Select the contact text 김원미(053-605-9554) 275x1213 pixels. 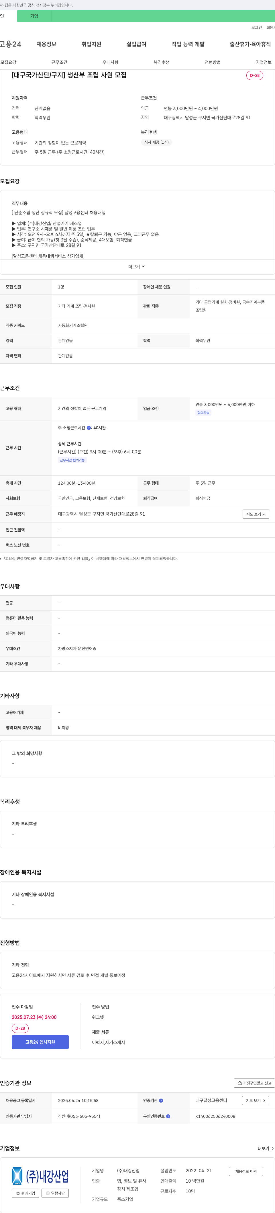pos(79,1116)
